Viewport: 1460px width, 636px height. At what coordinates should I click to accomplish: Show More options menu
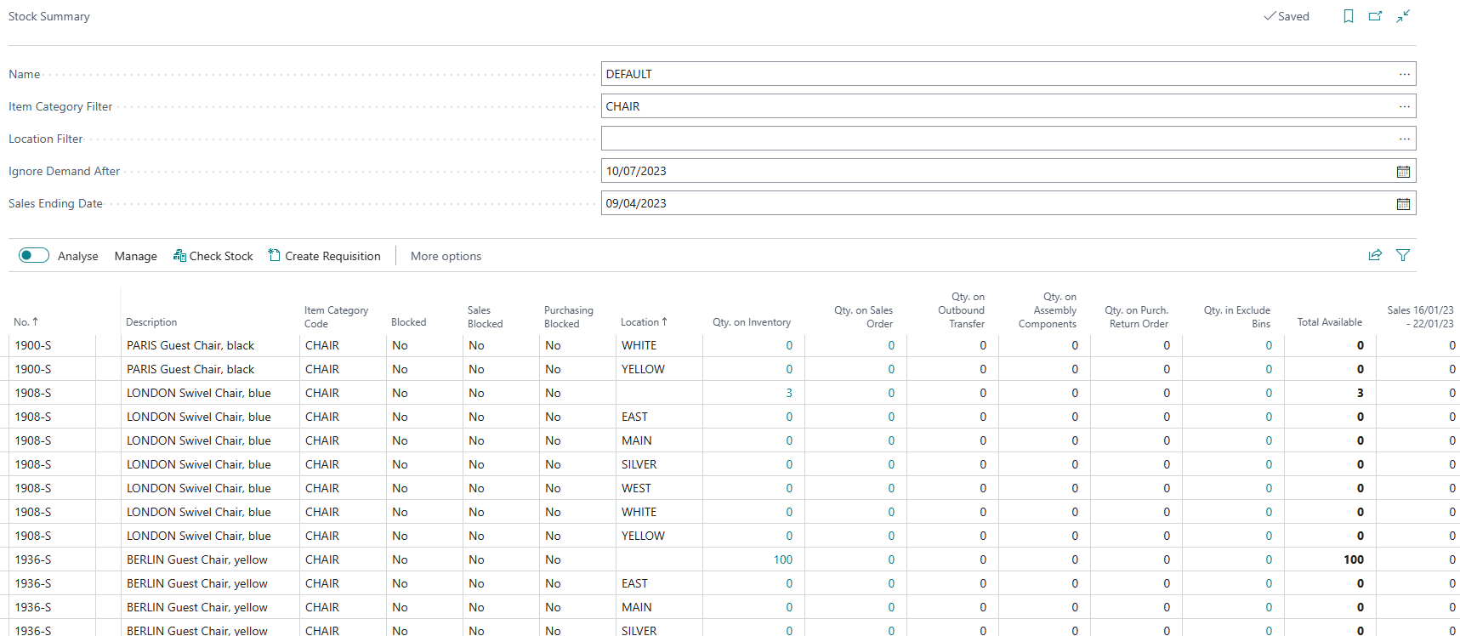pyautogui.click(x=446, y=256)
